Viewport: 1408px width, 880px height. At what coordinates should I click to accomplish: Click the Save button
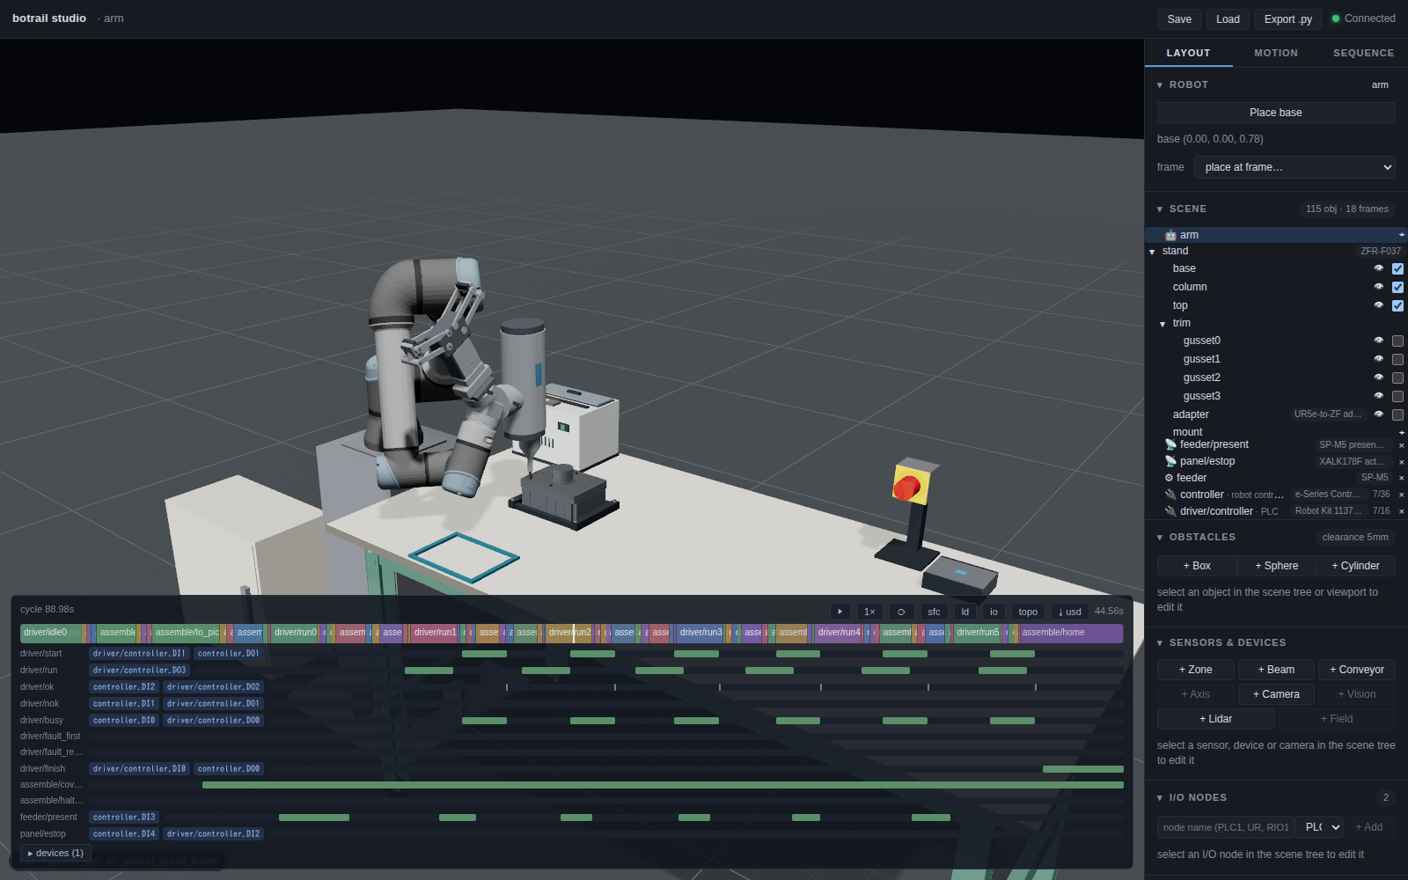point(1179,19)
